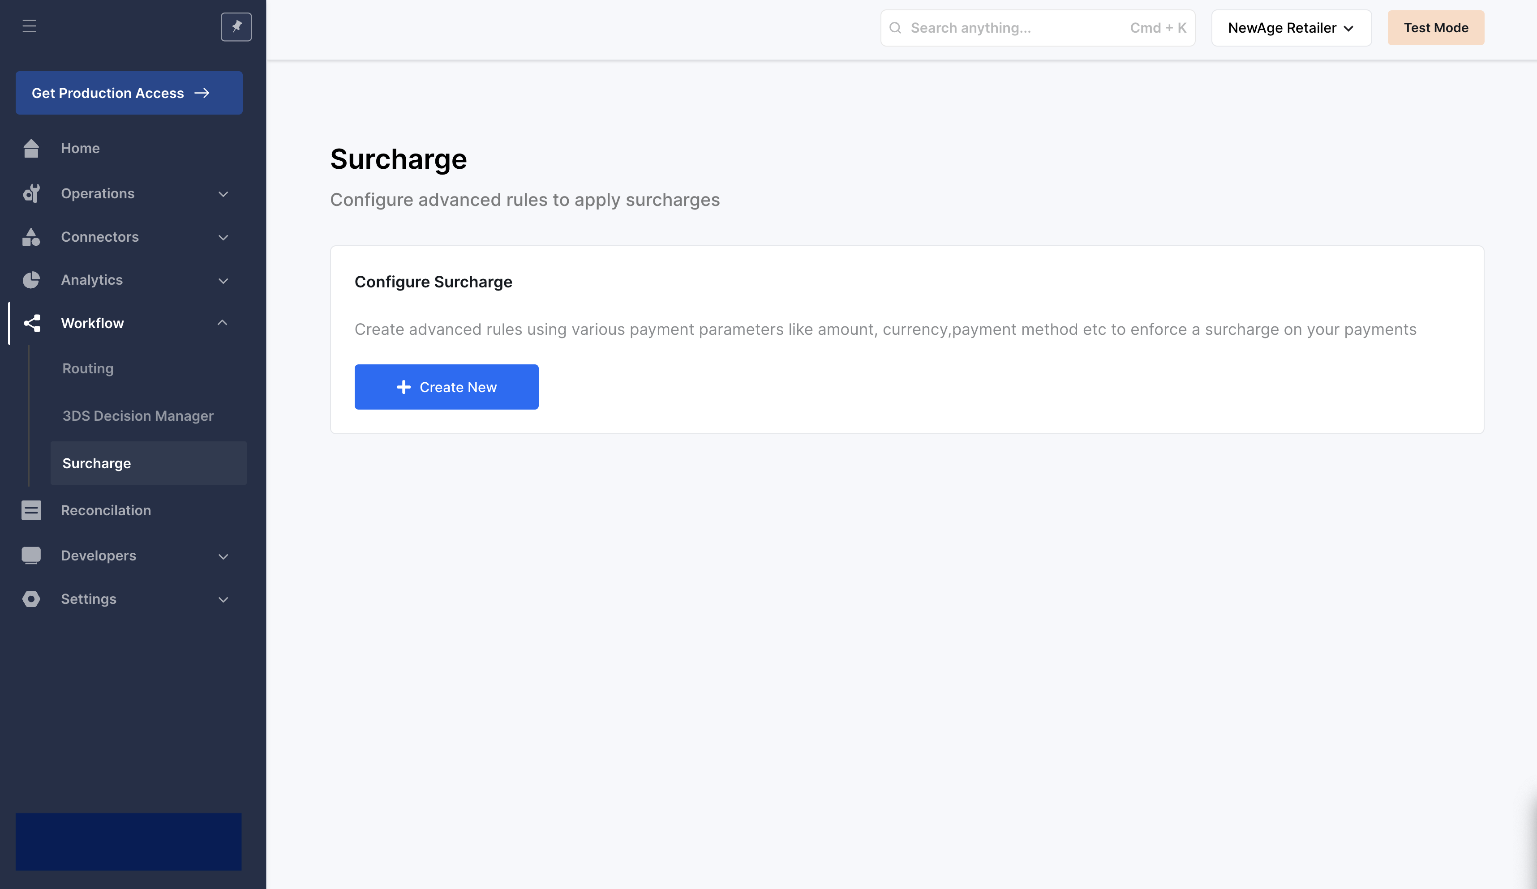Collapse the Workflow section chevron
Image resolution: width=1537 pixels, height=889 pixels.
223,323
